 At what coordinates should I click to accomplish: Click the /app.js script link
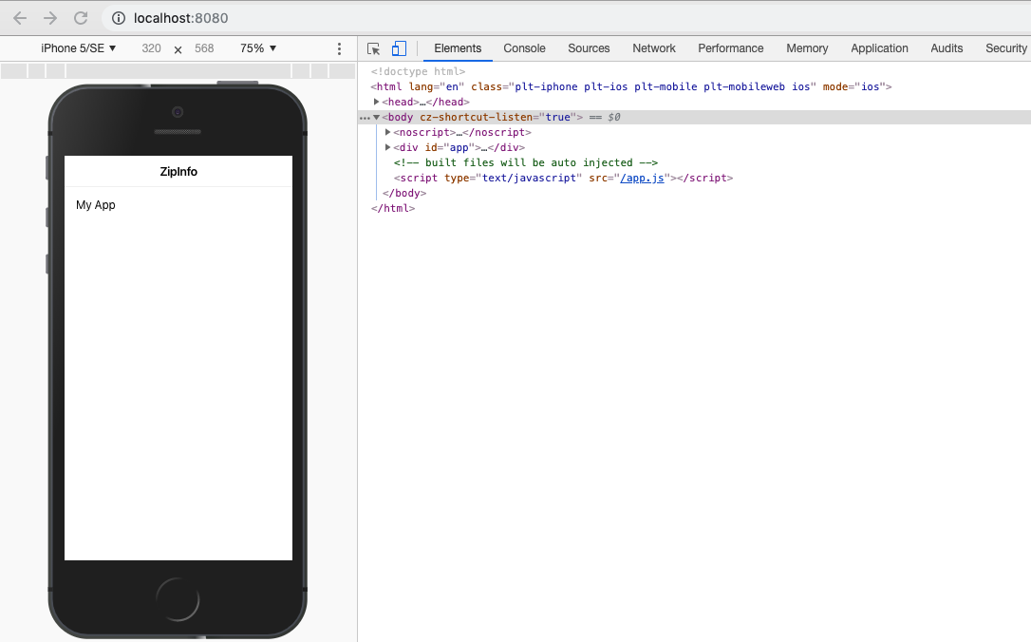coord(642,178)
